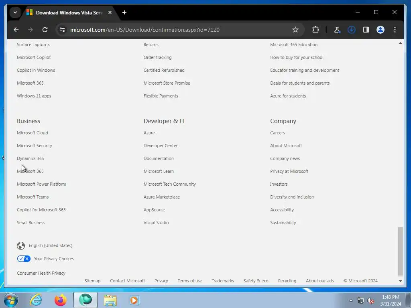Toggle the Your Privacy Choices icon
This screenshot has width=411, height=308.
pyautogui.click(x=24, y=259)
